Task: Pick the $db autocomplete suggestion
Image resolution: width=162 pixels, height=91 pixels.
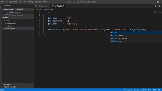Action: tap(136, 33)
